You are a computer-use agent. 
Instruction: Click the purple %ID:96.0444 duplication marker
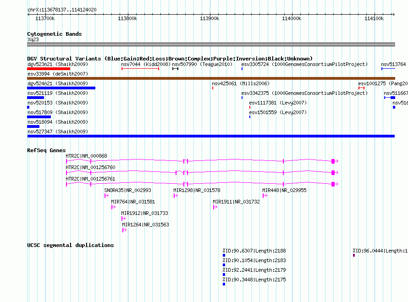tap(354, 255)
